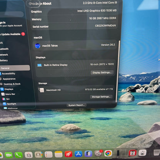
Task: Open Trash in the Dock
Action: coord(157,152)
